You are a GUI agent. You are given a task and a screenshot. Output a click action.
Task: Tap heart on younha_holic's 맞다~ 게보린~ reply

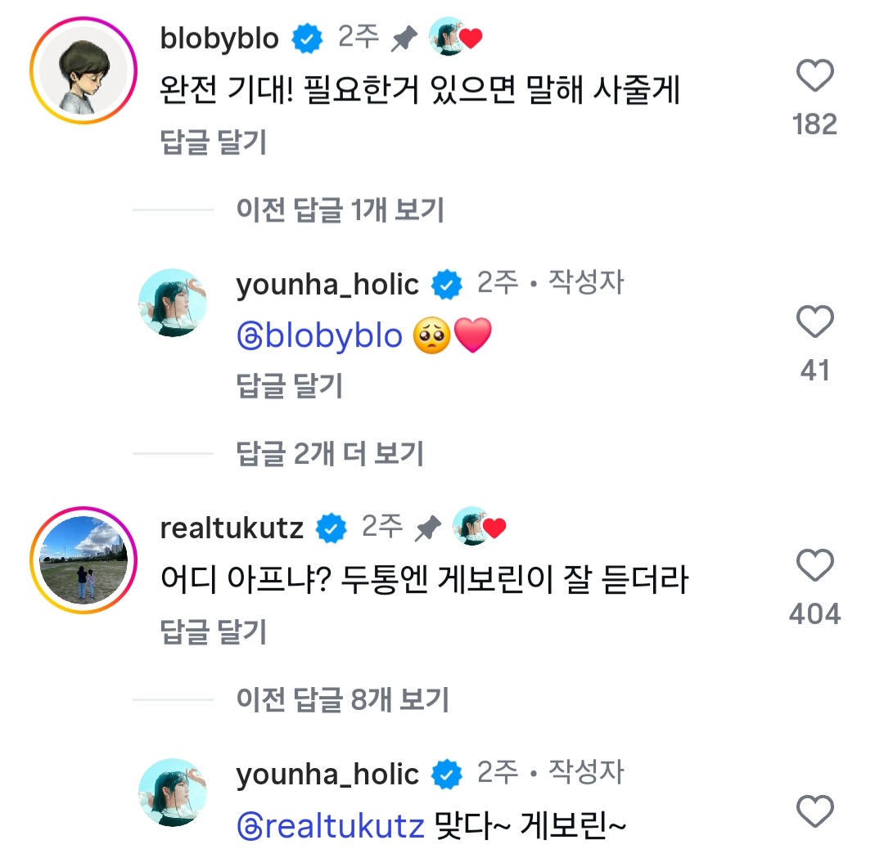814,811
